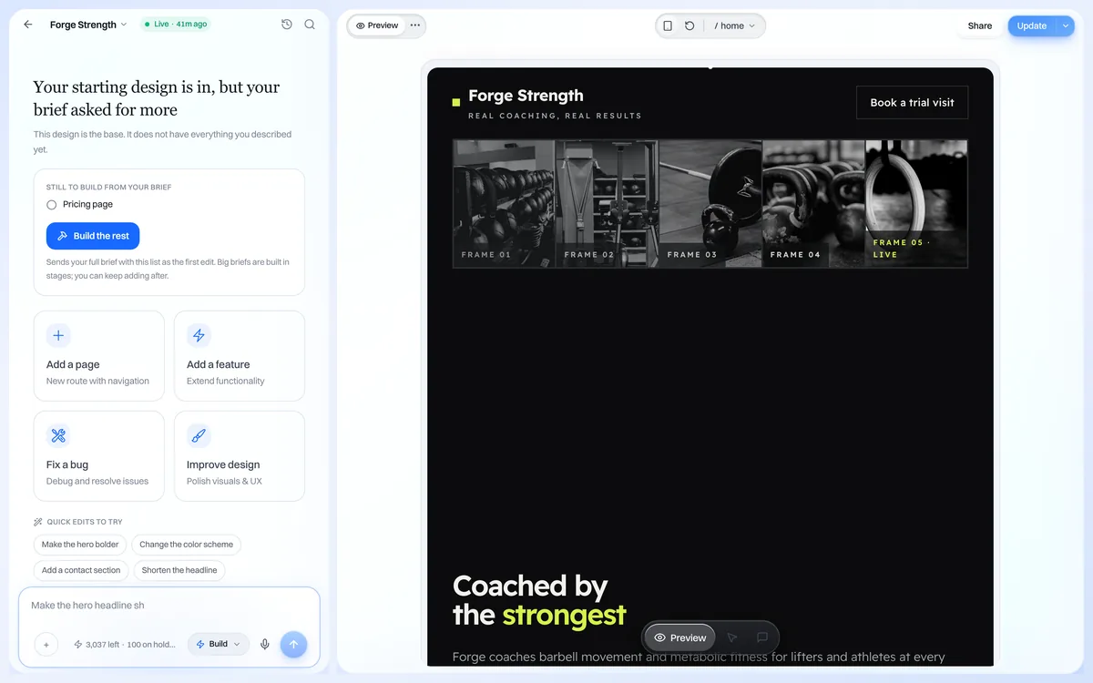Click the Frame 01 gym photo
1093x683 pixels.
[505, 204]
